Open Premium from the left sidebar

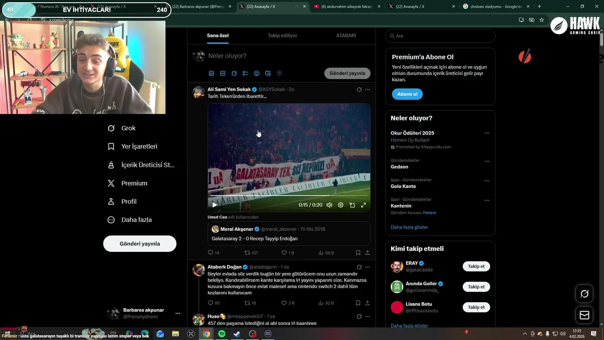[127, 183]
